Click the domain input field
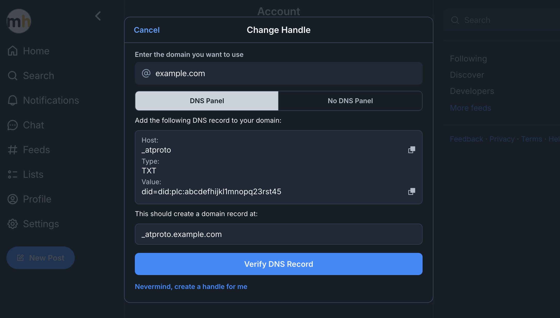This screenshot has height=318, width=560. tap(278, 73)
